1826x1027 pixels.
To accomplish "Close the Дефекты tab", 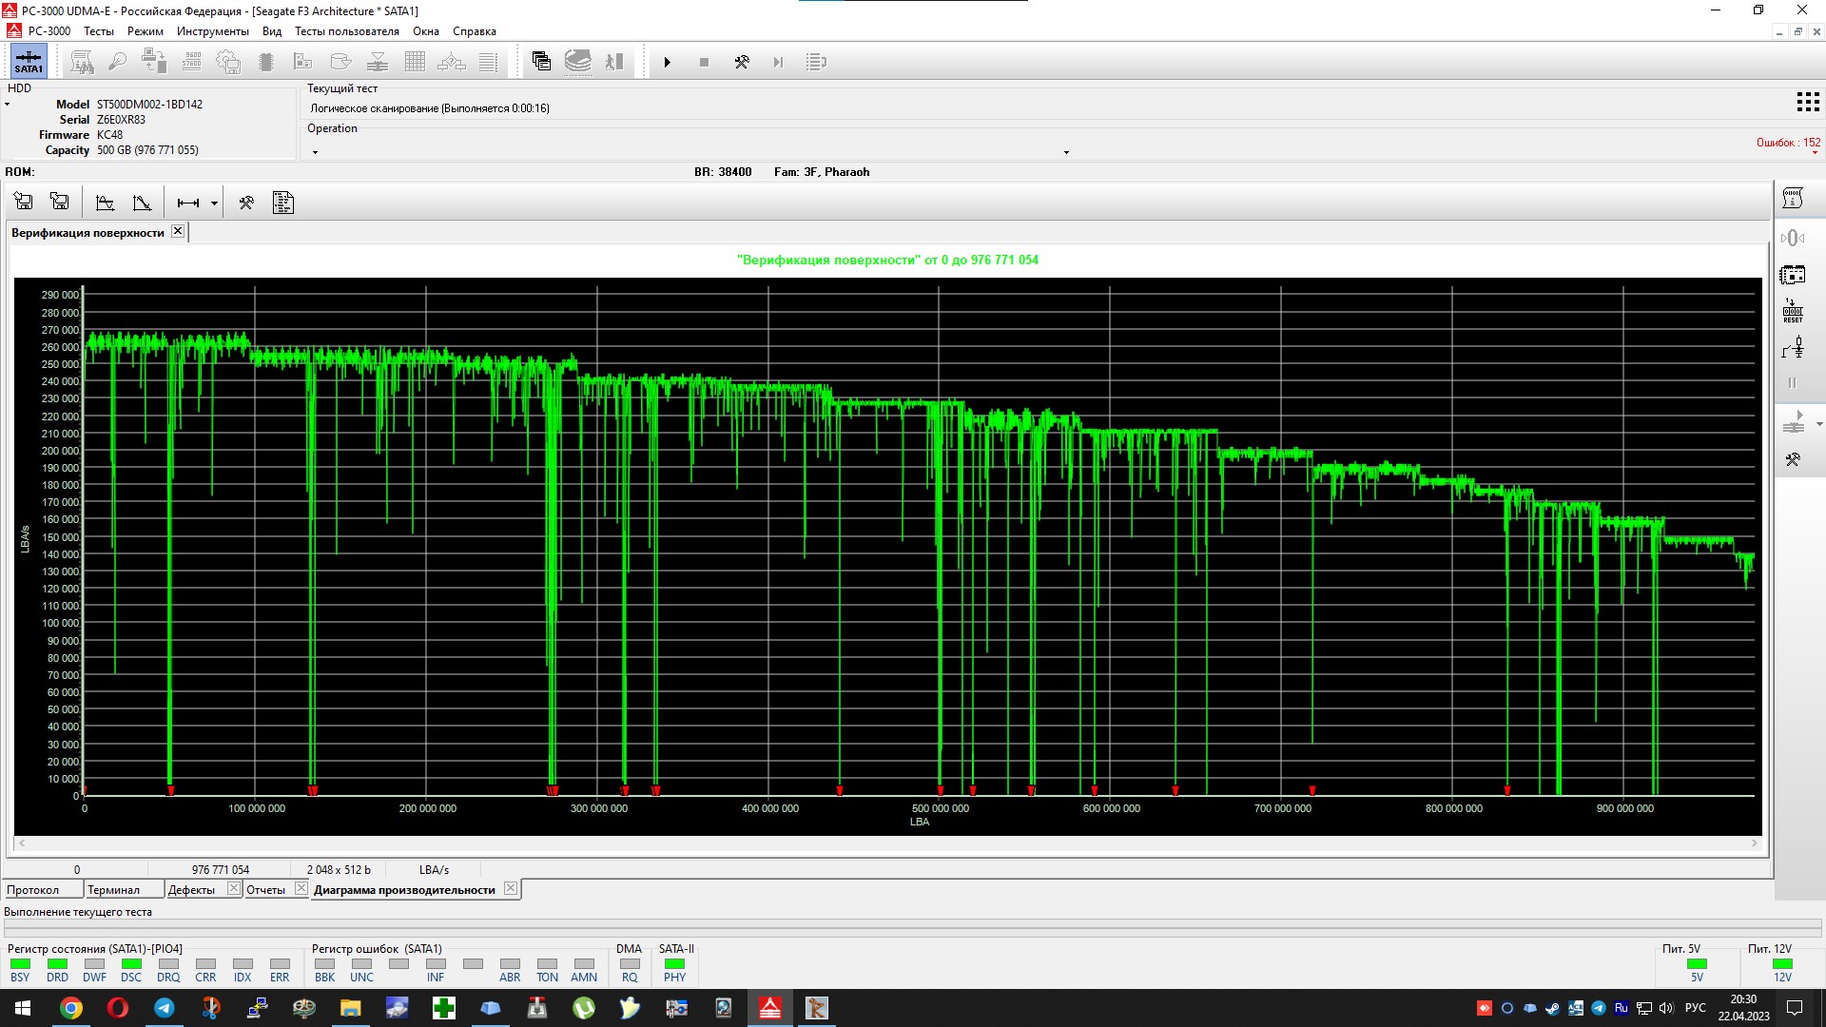I will click(x=233, y=888).
